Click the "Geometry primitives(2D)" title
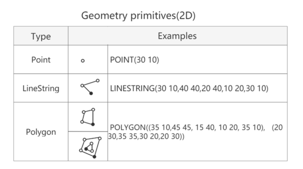The image size is (303, 169). click(138, 16)
